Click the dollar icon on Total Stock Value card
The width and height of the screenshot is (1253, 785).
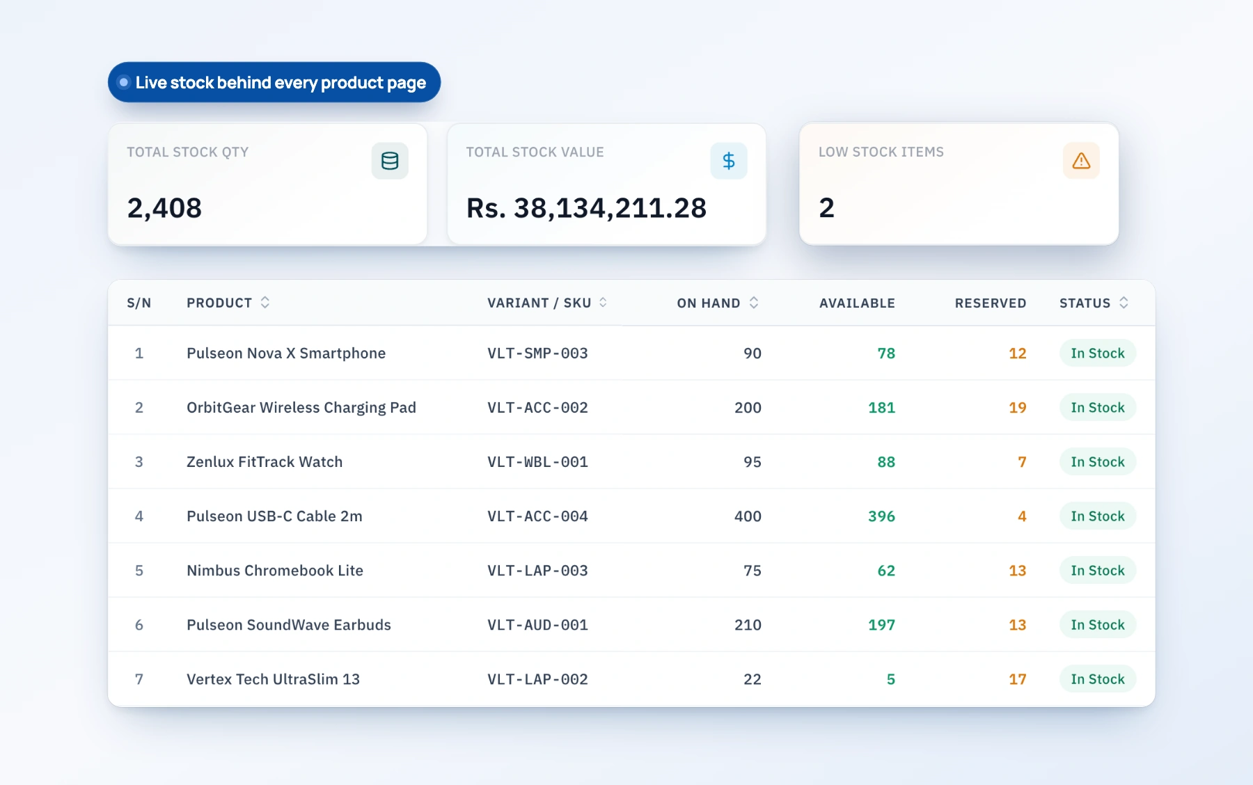pyautogui.click(x=729, y=161)
